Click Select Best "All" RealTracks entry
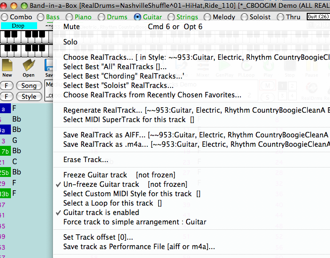 [191, 67]
